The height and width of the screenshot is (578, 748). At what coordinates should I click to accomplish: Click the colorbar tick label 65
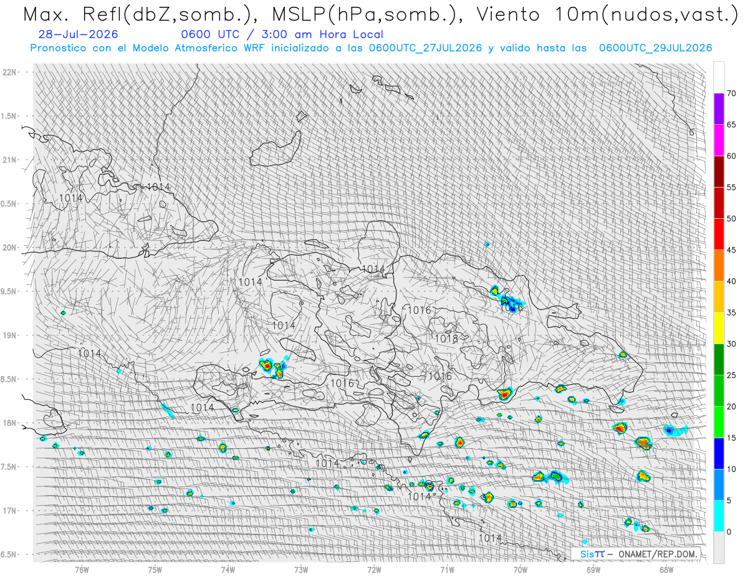coord(731,125)
